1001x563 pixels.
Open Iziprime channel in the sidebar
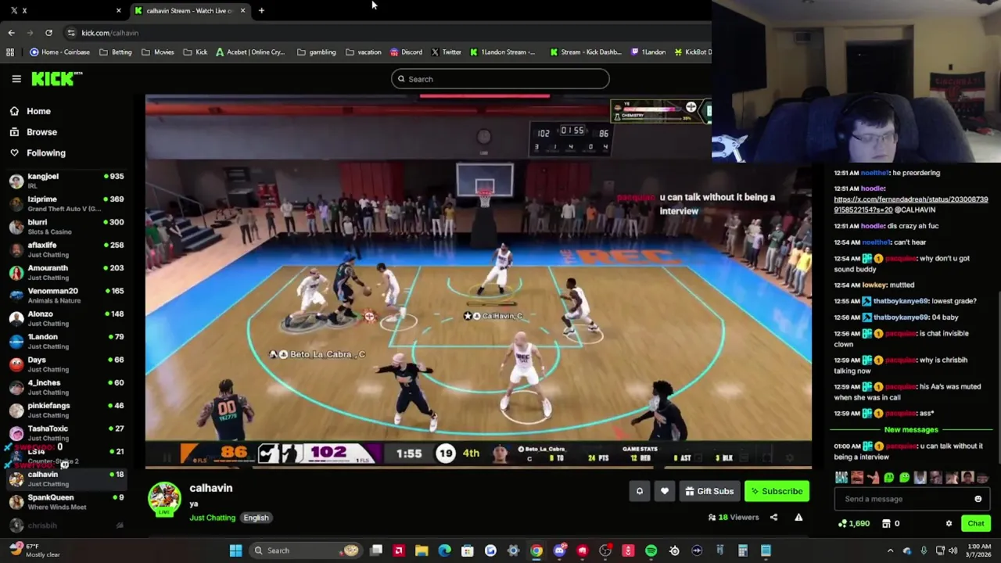coord(66,203)
